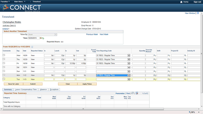The width and height of the screenshot is (203, 114).
Task: Click Override Reason lookup magnifier in Wed row
Action: click(155, 55)
